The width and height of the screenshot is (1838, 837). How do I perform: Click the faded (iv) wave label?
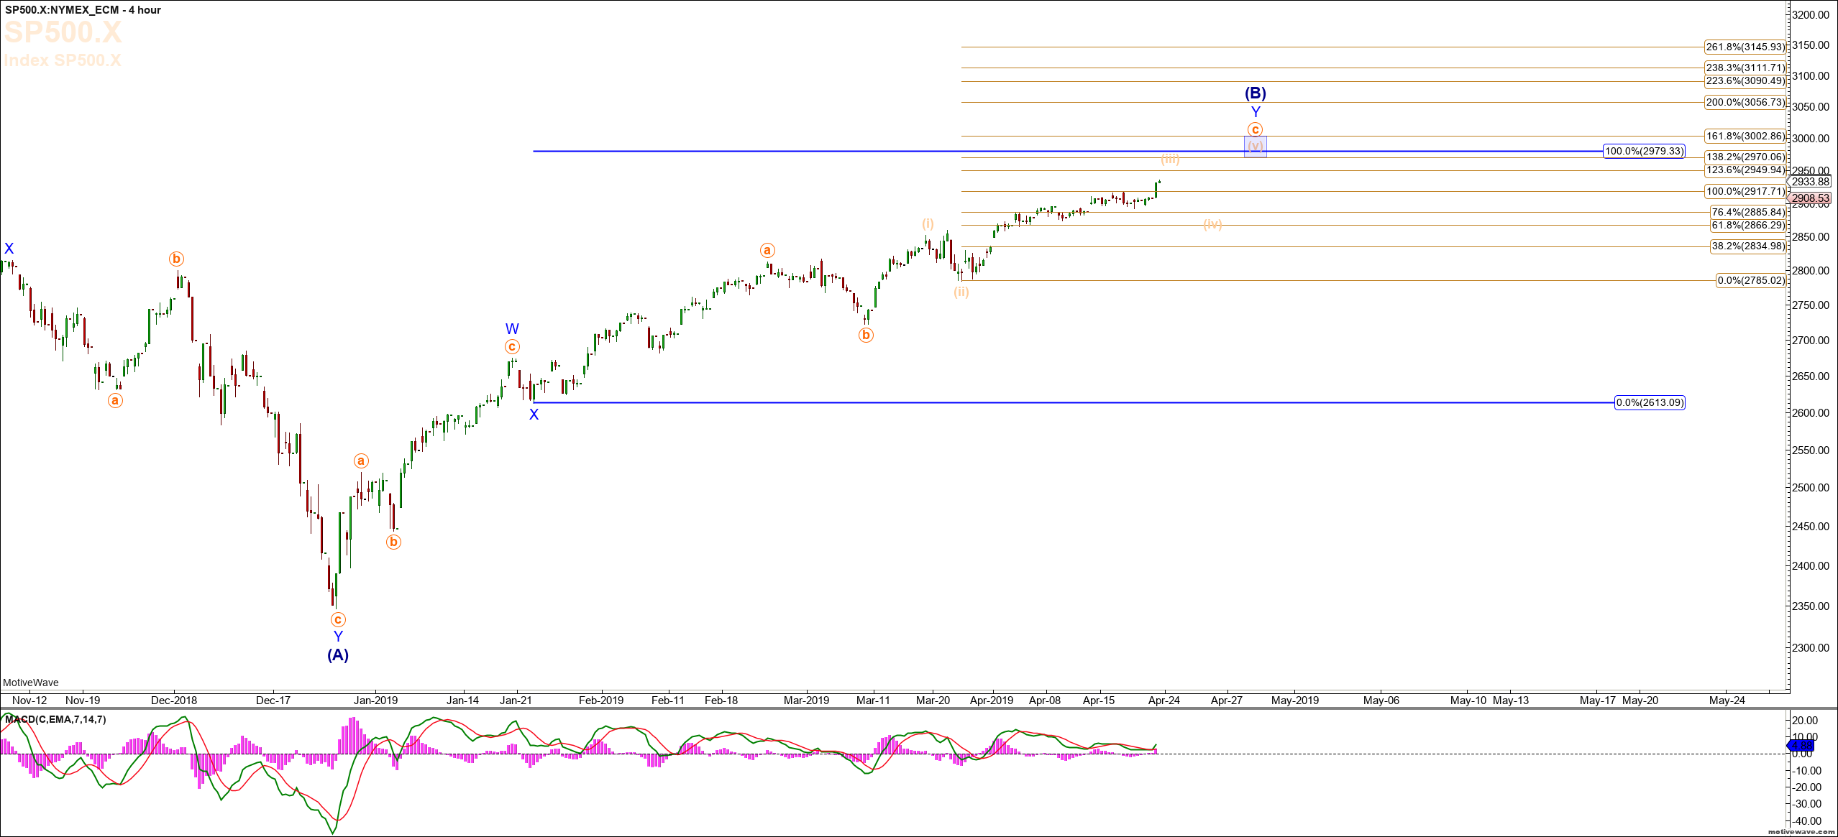click(x=1212, y=224)
